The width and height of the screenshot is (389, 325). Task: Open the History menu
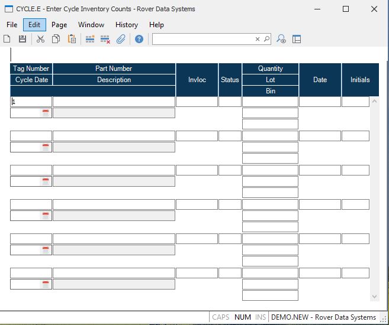[126, 25]
